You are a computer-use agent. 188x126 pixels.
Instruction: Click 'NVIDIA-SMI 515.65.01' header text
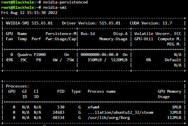[29, 23]
